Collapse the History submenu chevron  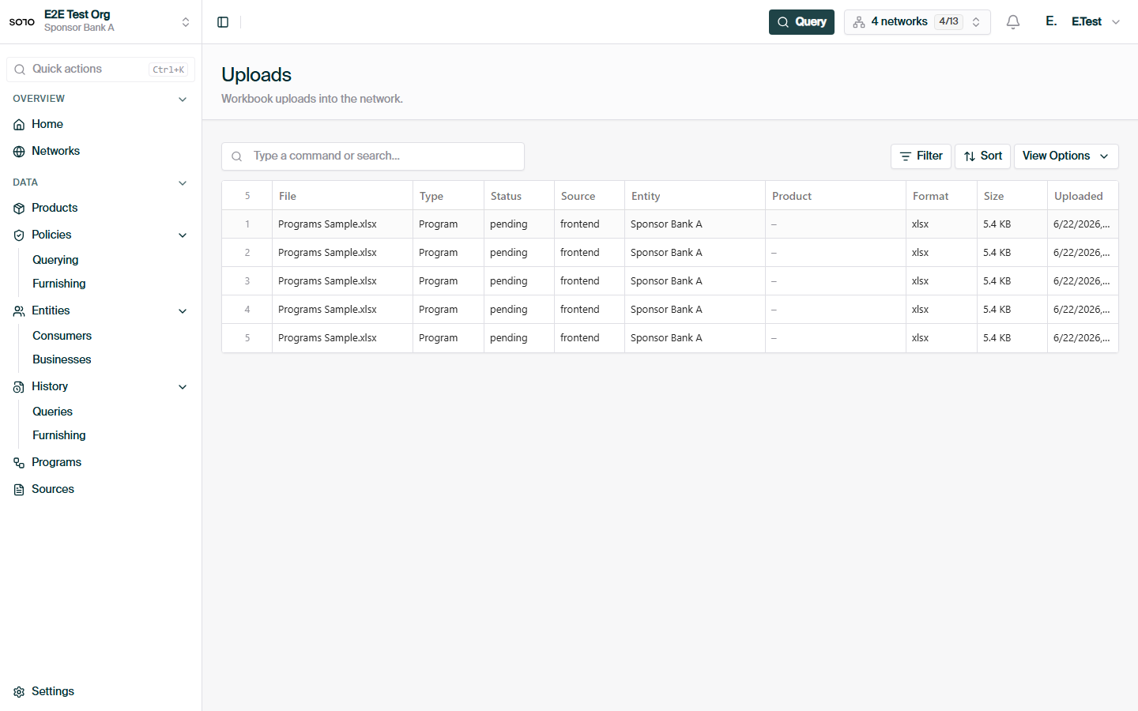coord(183,387)
